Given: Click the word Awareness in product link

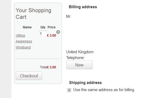Looking at the screenshot, I should coord(24,41).
